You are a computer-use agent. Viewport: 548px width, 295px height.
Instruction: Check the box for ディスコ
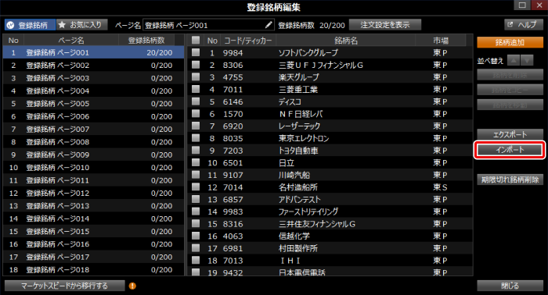pos(196,101)
